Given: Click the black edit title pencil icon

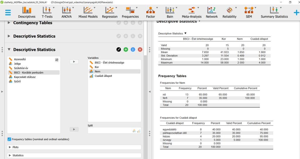Looking at the screenshot, I should (x=119, y=50).
